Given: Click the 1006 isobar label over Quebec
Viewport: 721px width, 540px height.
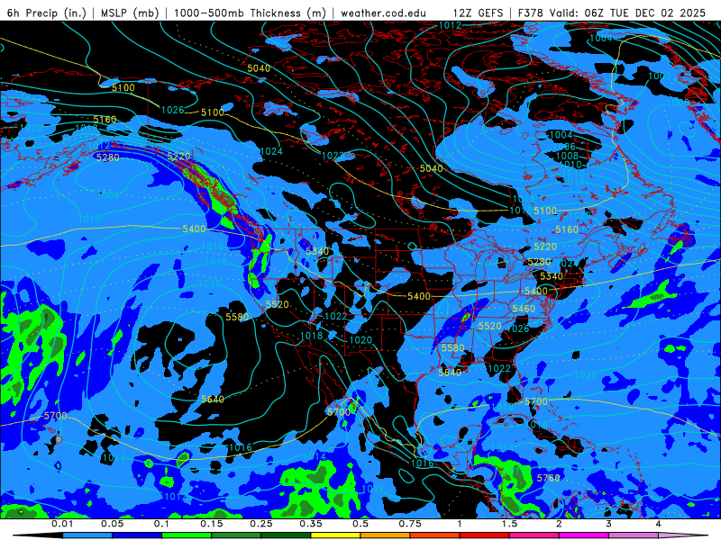Looking at the screenshot, I should (x=565, y=146).
